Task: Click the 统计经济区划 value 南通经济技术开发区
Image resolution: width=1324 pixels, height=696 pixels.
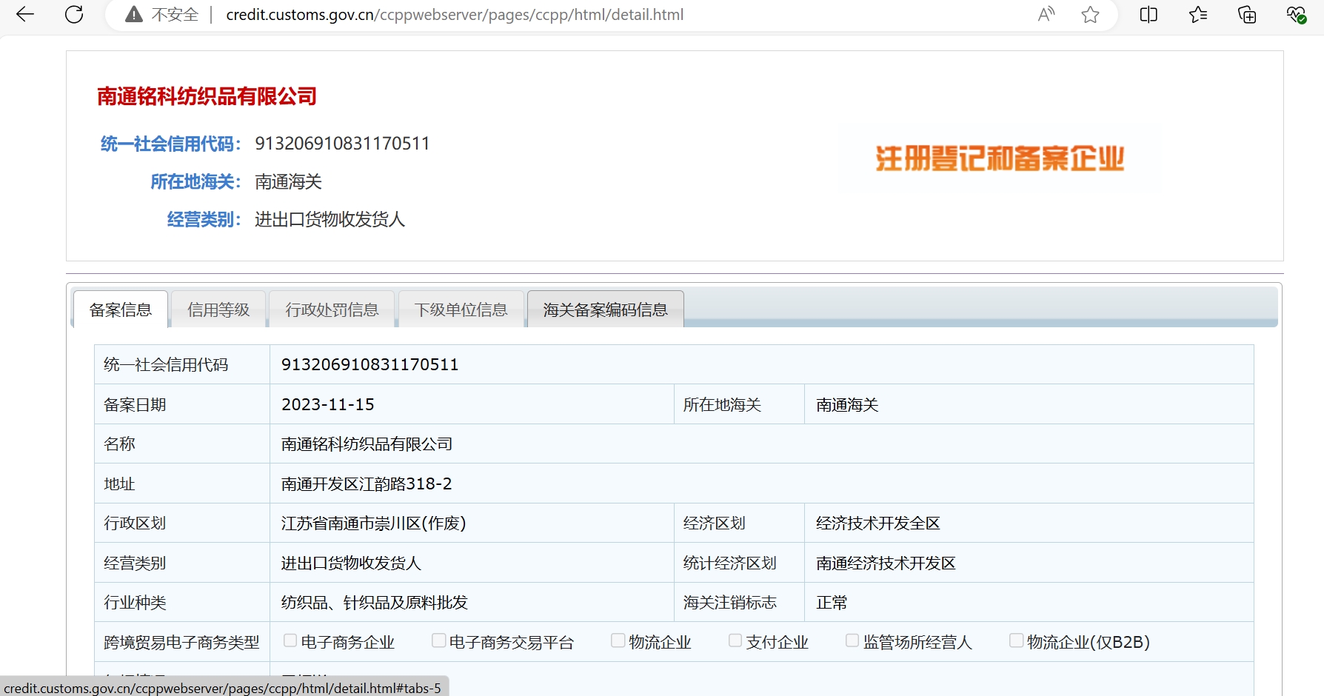Action: point(886,563)
